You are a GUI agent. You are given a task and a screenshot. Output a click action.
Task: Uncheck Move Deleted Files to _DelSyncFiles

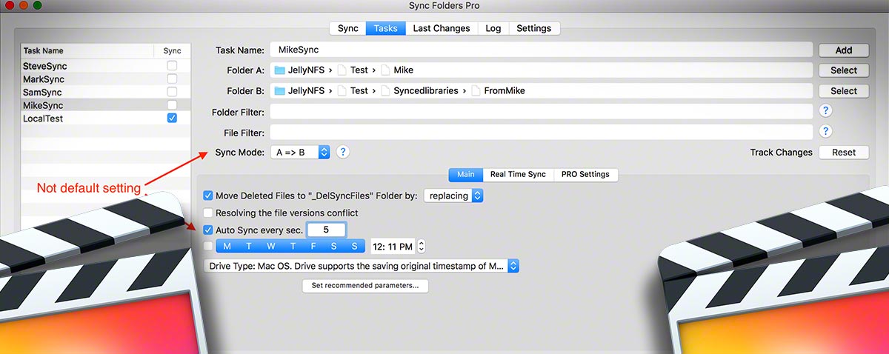208,196
